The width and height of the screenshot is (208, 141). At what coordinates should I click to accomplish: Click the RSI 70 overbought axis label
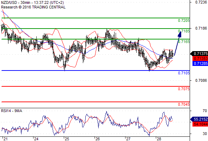click(x=205, y=111)
